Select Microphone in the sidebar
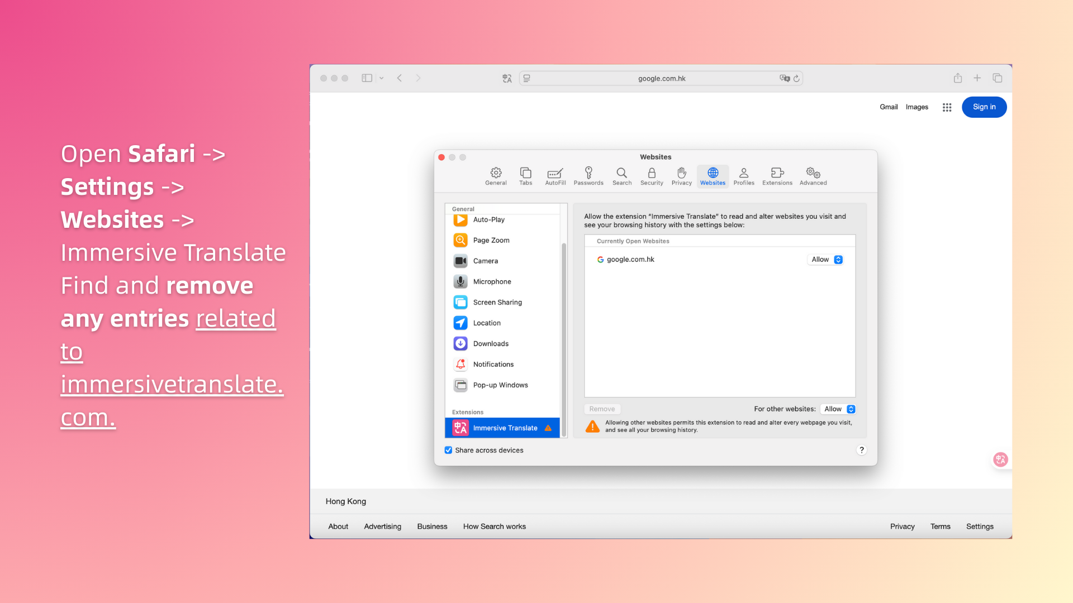Image resolution: width=1073 pixels, height=603 pixels. 502,281
